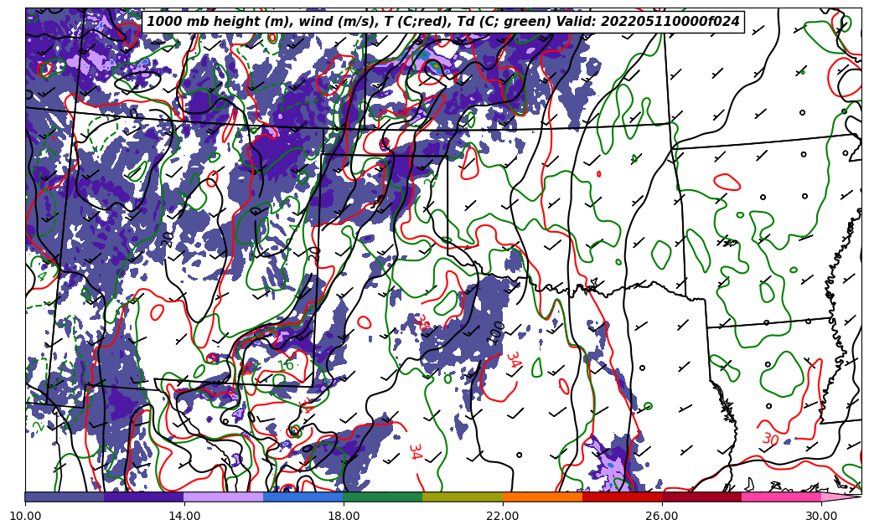Click the 10.00 colorbar tick label
The image size is (869, 530).
[x=25, y=516]
